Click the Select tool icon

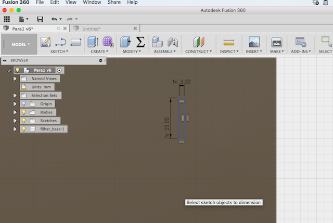click(326, 42)
